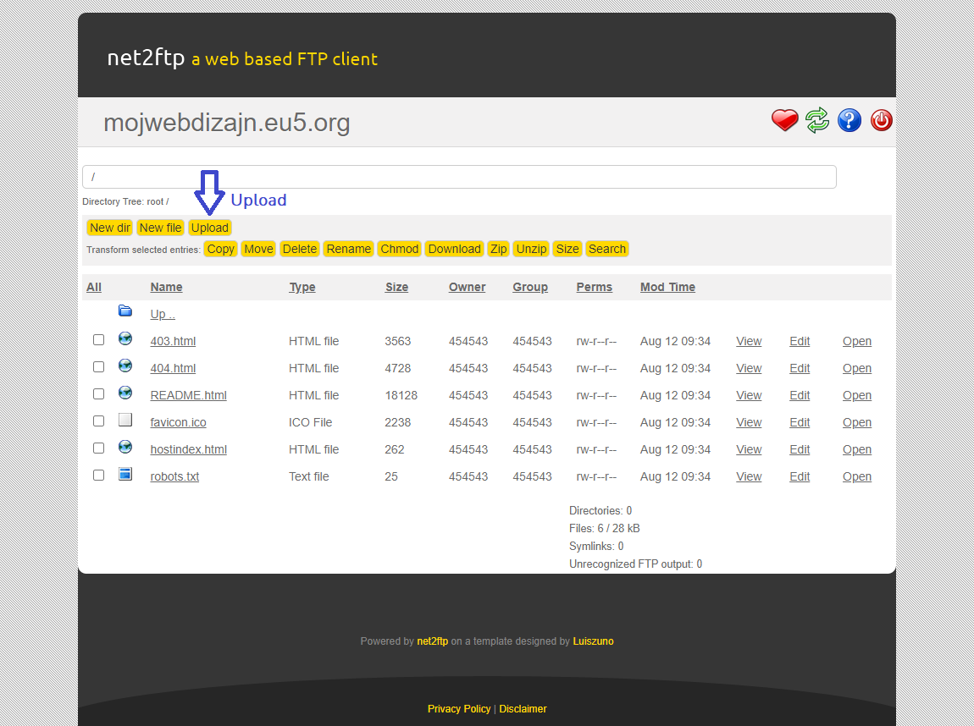The height and width of the screenshot is (726, 974).
Task: Click the yellow Upload button
Action: (210, 228)
